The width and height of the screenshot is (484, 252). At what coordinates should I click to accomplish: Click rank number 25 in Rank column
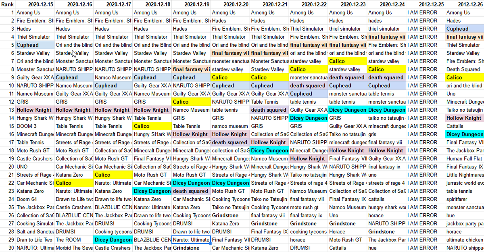click(8, 207)
